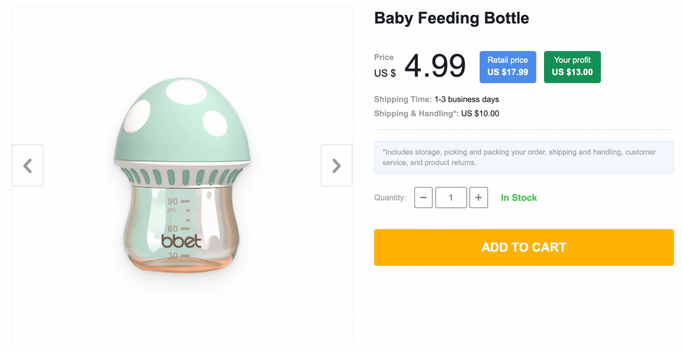Select the green Your profit badge
The height and width of the screenshot is (353, 682).
pyautogui.click(x=572, y=67)
